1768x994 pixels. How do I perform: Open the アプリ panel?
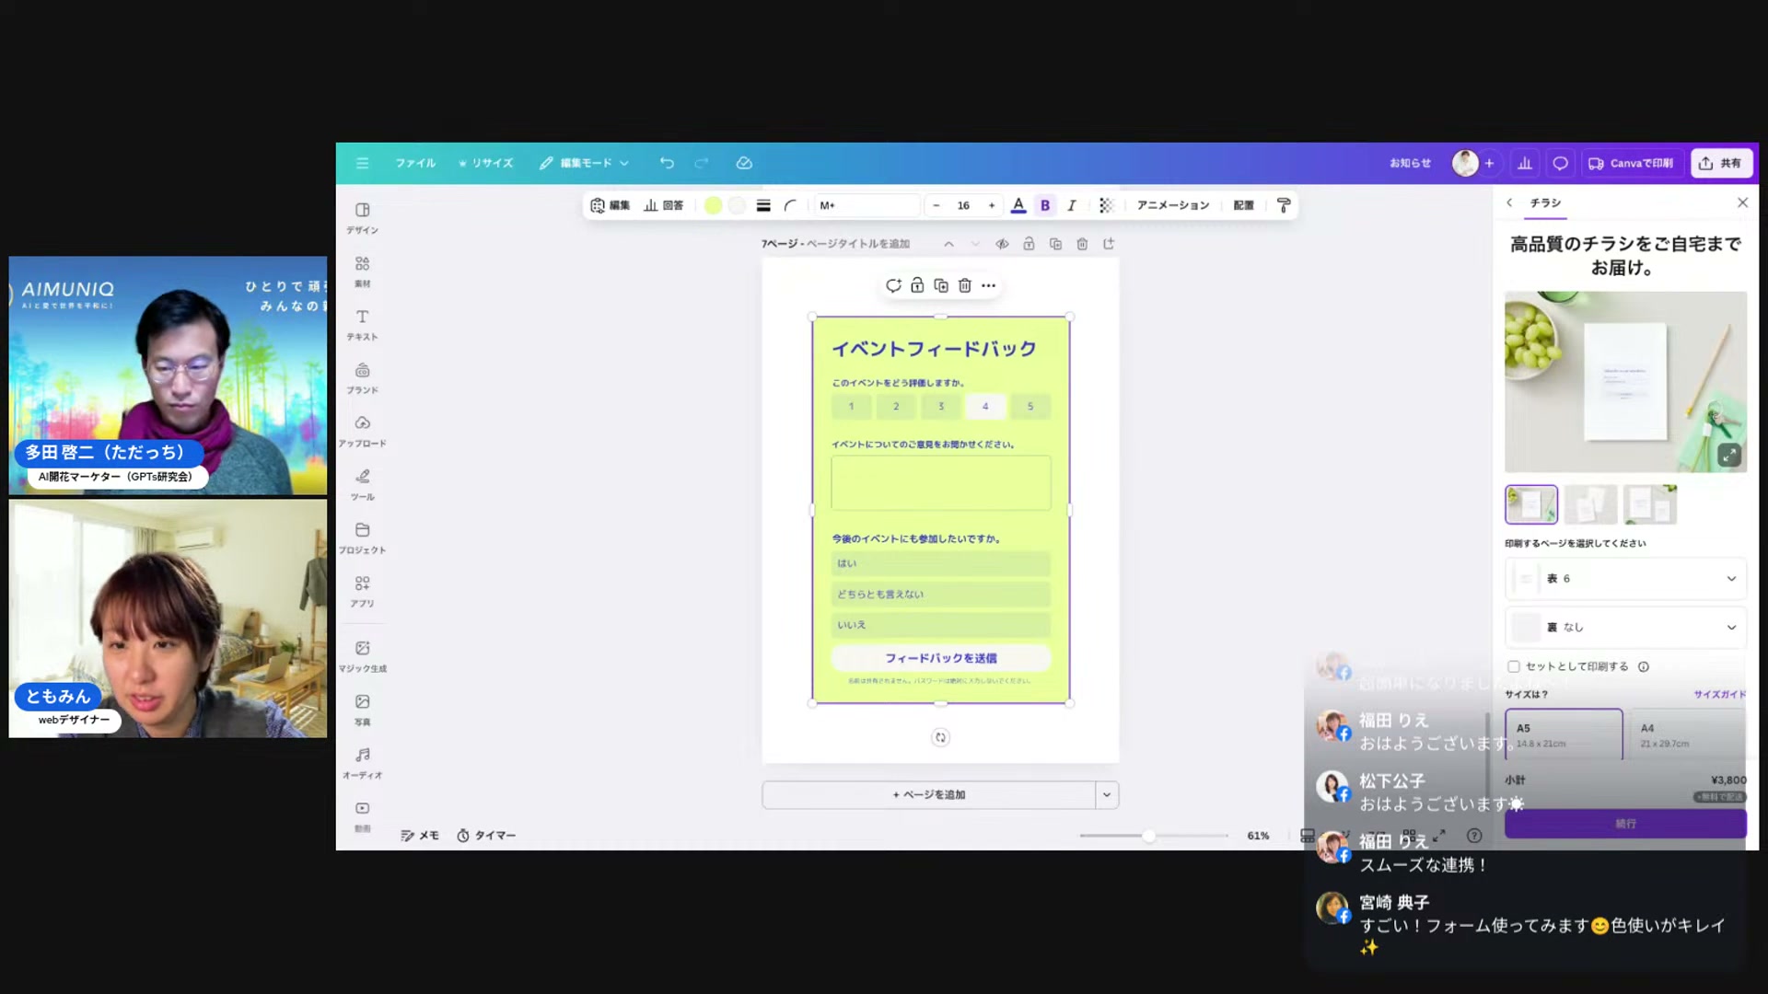coord(362,591)
